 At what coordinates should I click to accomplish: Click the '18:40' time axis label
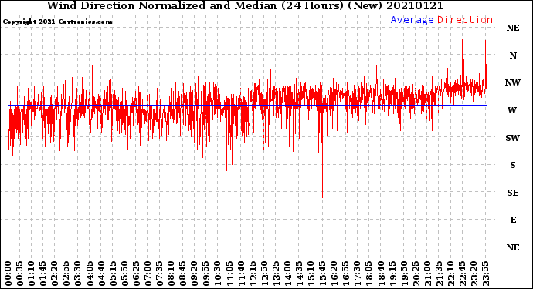pos(380,274)
